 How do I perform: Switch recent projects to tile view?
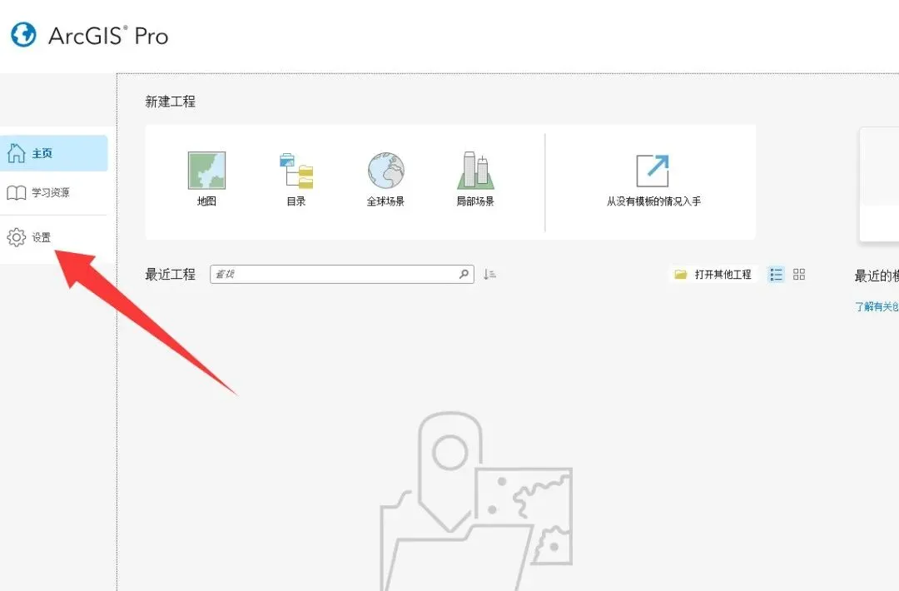point(799,275)
